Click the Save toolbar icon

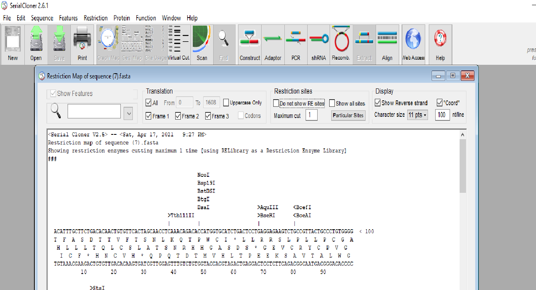(59, 44)
